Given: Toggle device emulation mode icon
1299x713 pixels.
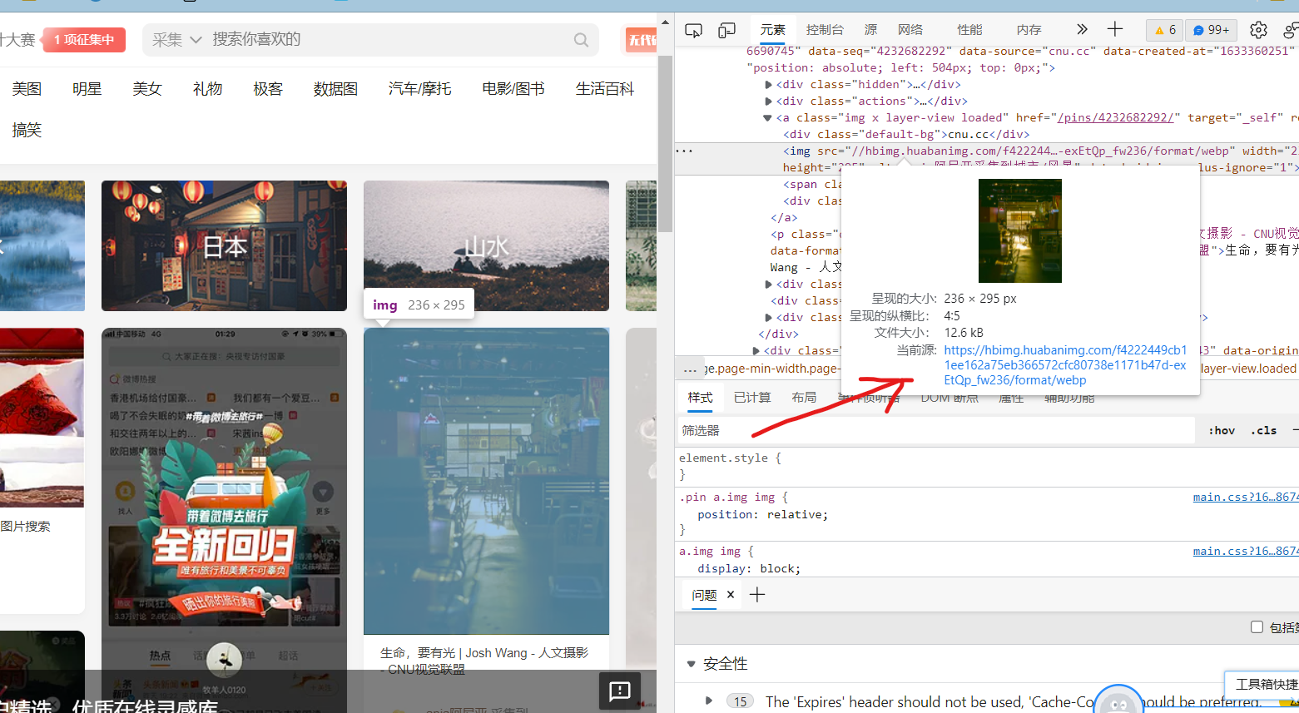Looking at the screenshot, I should click(726, 30).
